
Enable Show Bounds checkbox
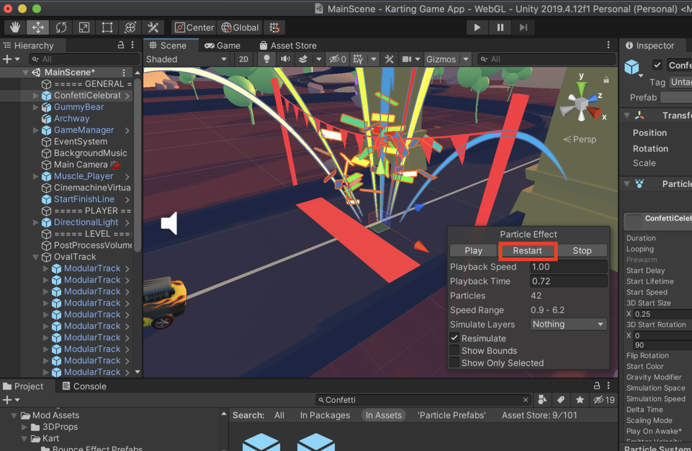click(454, 350)
